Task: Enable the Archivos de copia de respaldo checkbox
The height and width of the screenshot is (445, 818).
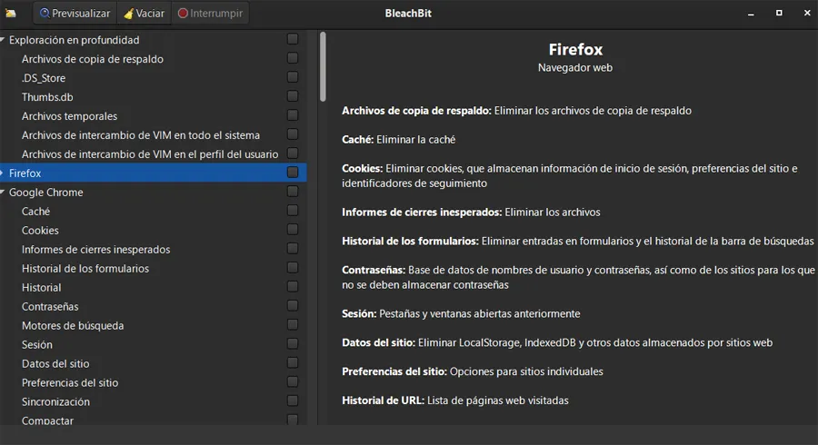Action: [293, 58]
